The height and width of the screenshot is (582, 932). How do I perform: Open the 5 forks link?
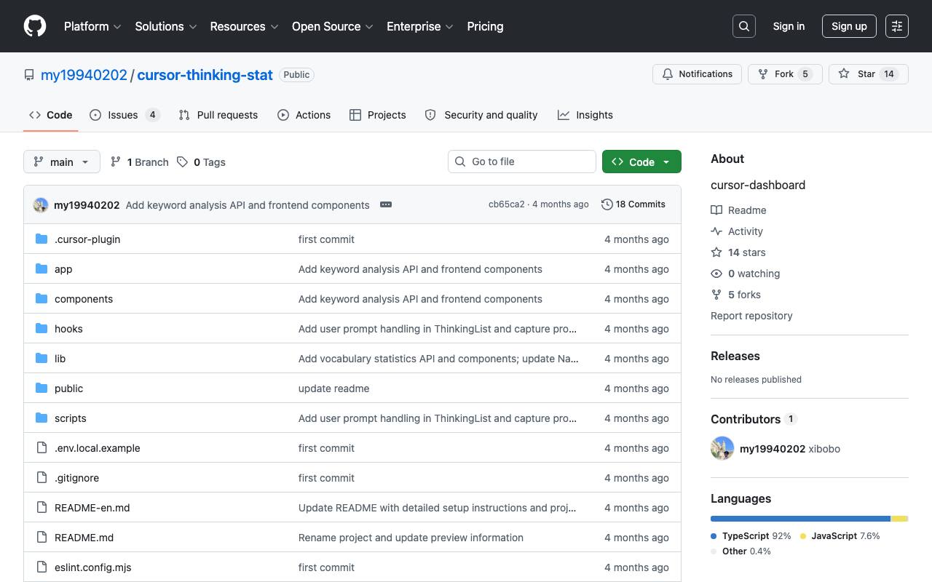[736, 295]
